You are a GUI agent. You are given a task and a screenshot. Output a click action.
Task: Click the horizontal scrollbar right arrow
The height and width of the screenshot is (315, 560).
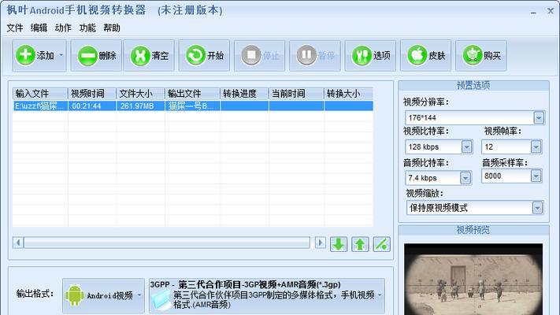click(321, 243)
